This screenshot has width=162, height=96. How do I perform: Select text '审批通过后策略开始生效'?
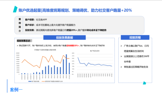pos(136,67)
